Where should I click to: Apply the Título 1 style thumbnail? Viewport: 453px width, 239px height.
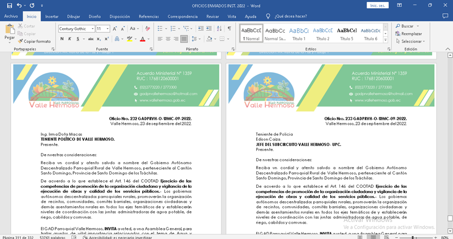299,33
